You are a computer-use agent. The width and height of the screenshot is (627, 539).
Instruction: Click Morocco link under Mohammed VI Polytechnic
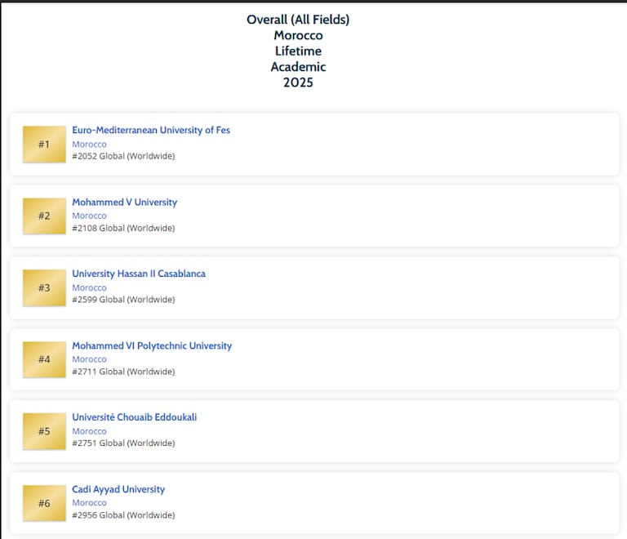click(x=89, y=359)
